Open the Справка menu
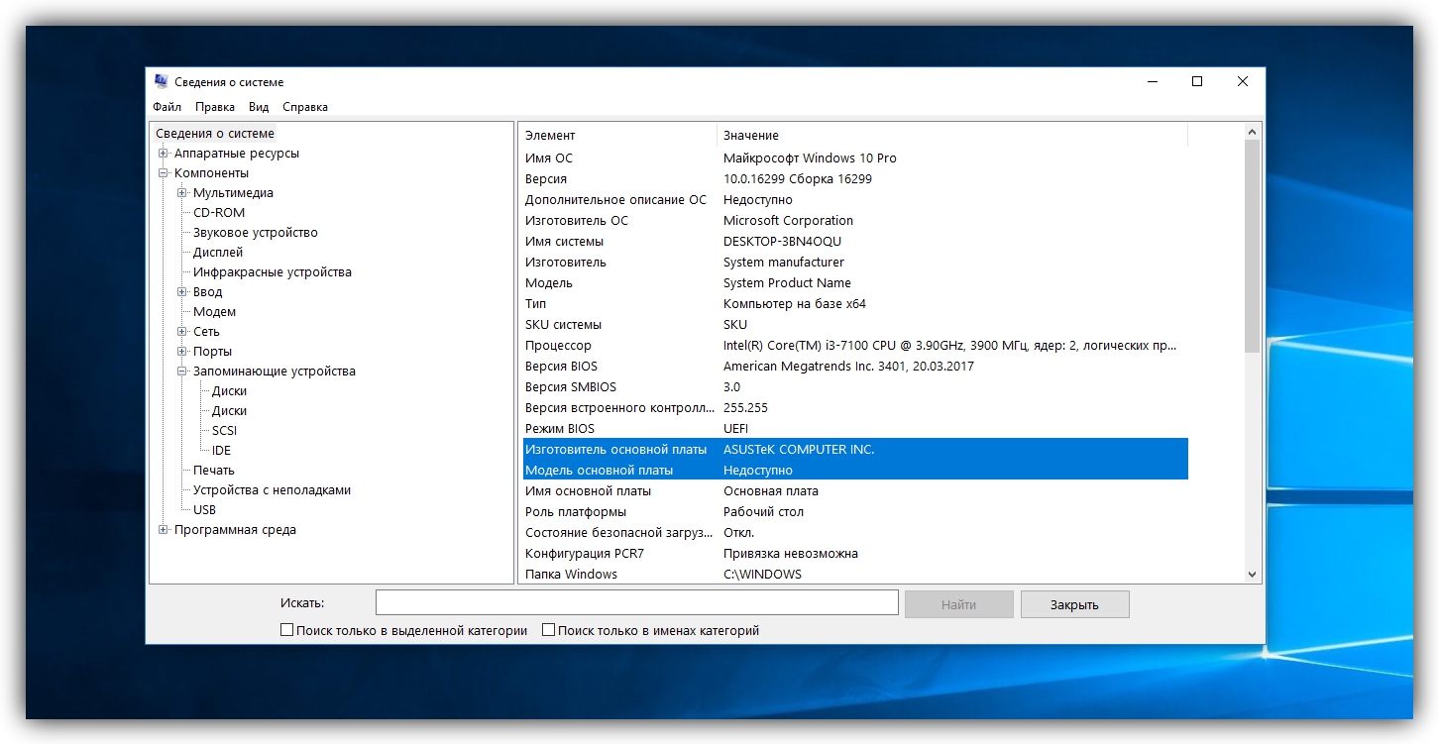 pos(303,106)
